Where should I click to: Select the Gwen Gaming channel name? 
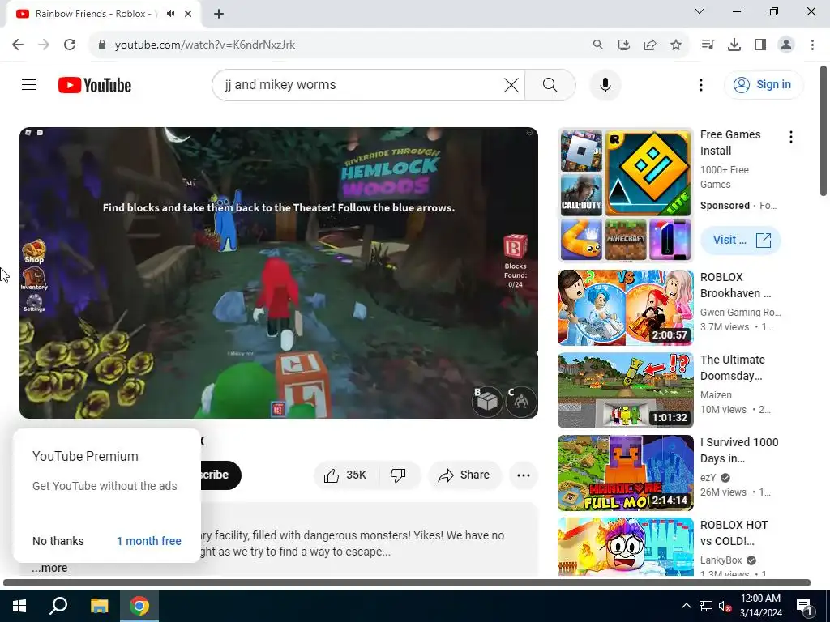(740, 312)
